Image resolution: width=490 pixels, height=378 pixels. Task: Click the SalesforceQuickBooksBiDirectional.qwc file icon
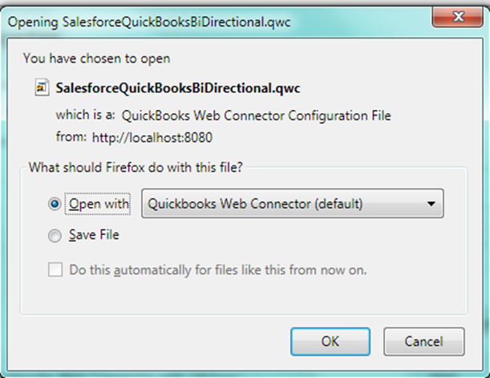(x=43, y=87)
